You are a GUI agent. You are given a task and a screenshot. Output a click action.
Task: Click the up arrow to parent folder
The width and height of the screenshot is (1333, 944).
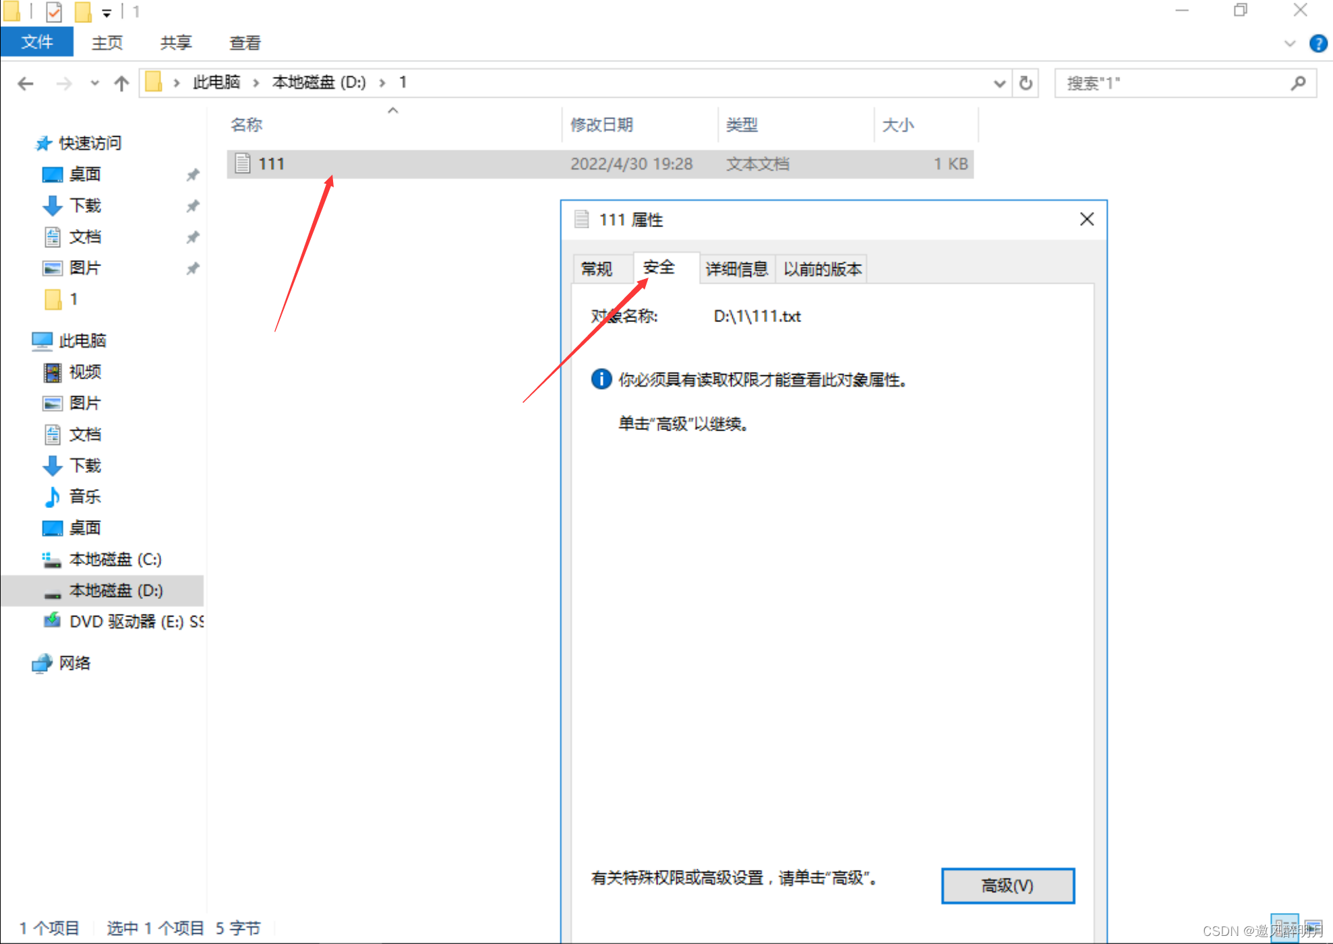tap(121, 83)
